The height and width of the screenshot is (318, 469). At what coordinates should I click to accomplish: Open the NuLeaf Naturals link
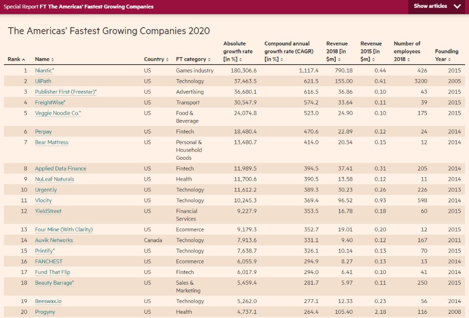tap(54, 179)
